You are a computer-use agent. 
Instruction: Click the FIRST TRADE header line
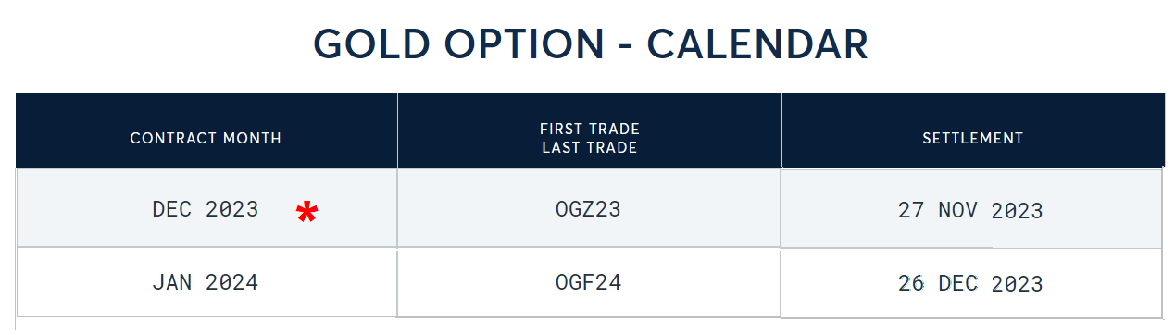pyautogui.click(x=590, y=129)
